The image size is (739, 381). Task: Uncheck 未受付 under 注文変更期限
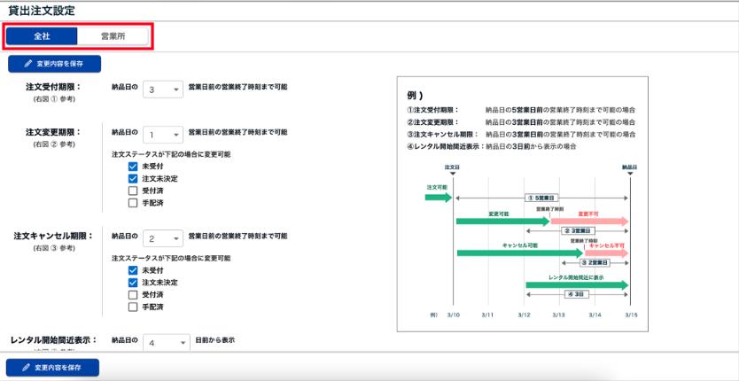click(x=133, y=167)
